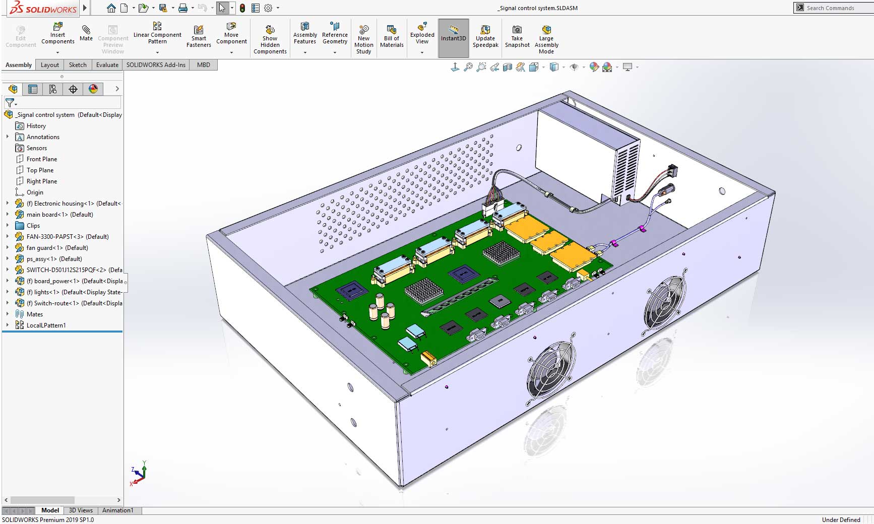874x524 pixels.
Task: Toggle Large Assembly Mode
Action: [x=546, y=36]
